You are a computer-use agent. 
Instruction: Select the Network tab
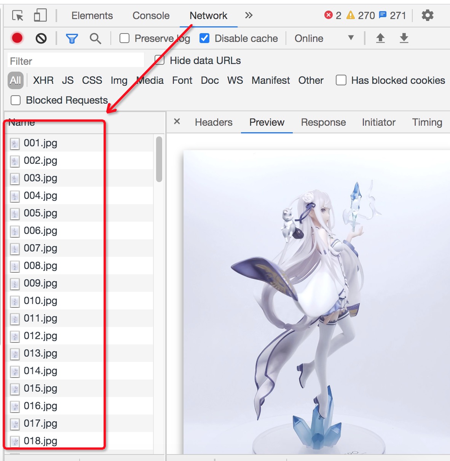pos(209,16)
